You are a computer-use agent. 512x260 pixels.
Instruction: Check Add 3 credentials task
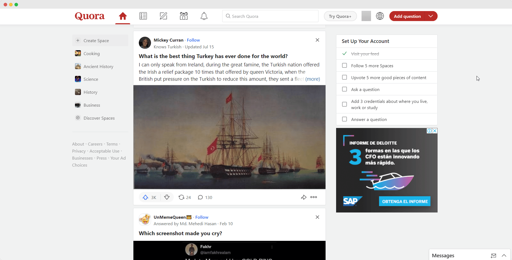click(x=344, y=104)
